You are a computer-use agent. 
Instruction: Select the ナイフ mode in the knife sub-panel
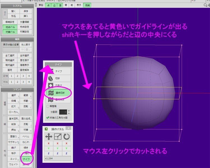[x=58, y=71]
